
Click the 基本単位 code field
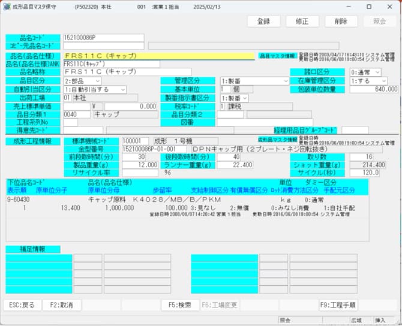pos(226,89)
